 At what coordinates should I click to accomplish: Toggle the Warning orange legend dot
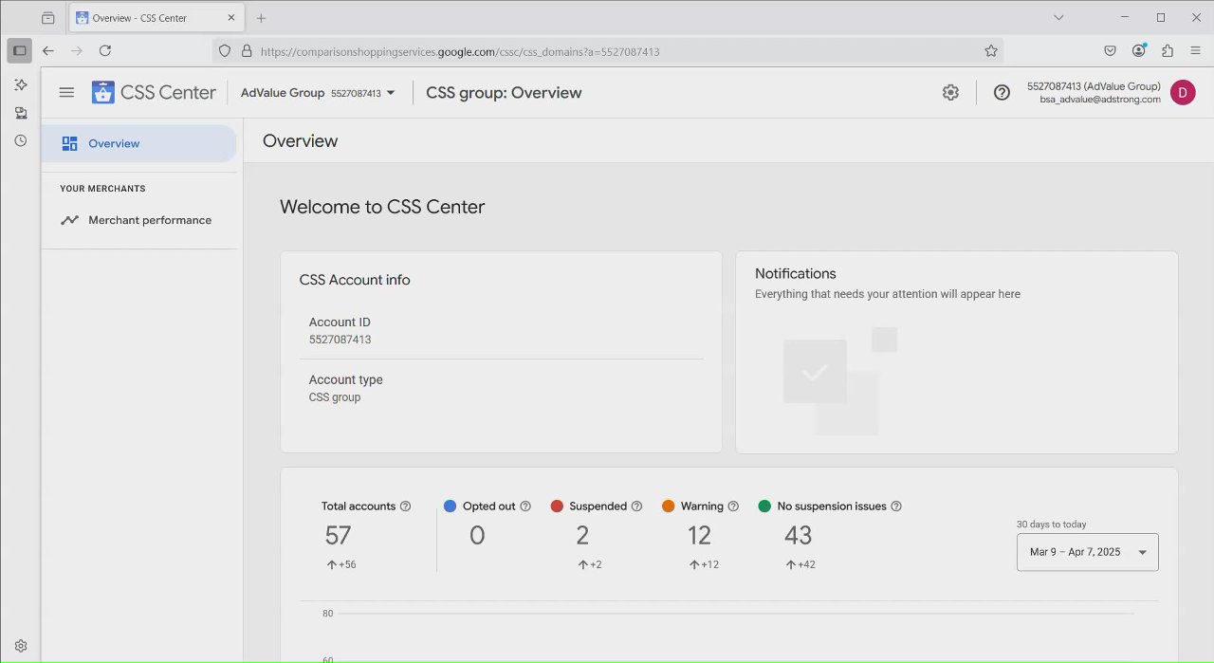(x=669, y=506)
